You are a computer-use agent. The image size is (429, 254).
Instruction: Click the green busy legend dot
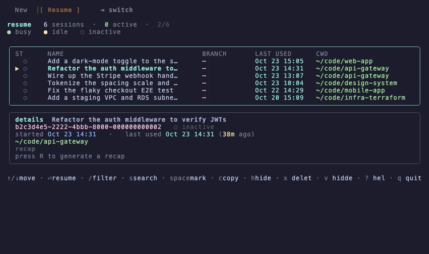click(x=9, y=32)
